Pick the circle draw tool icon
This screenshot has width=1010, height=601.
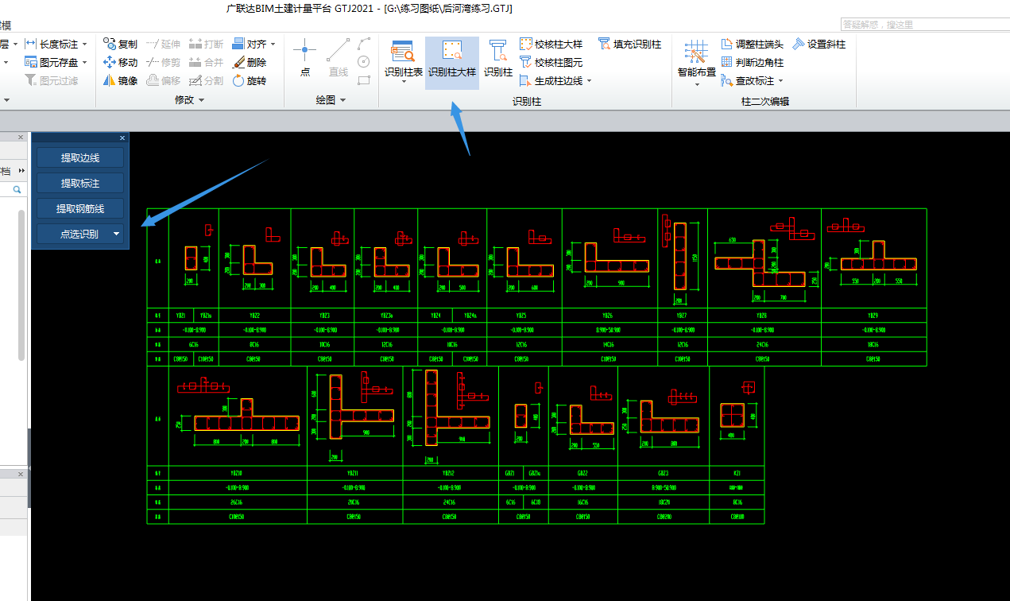[x=364, y=61]
